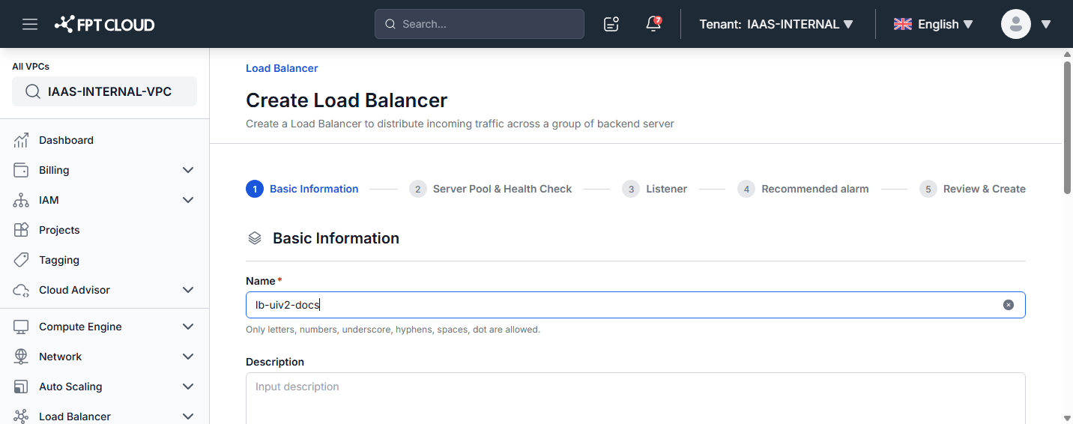Image resolution: width=1073 pixels, height=424 pixels.
Task: Expand the Load Balancer chevron
Action: (x=188, y=417)
